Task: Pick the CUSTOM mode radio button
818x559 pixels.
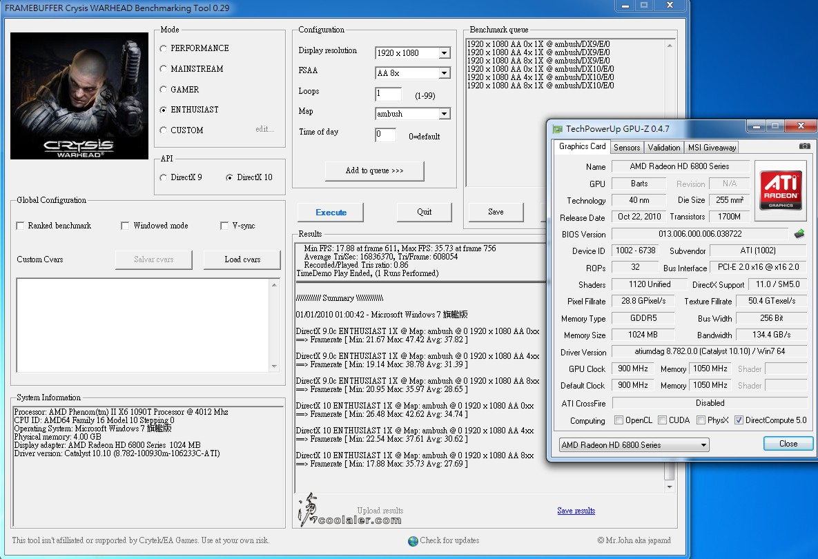Action: pos(164,130)
